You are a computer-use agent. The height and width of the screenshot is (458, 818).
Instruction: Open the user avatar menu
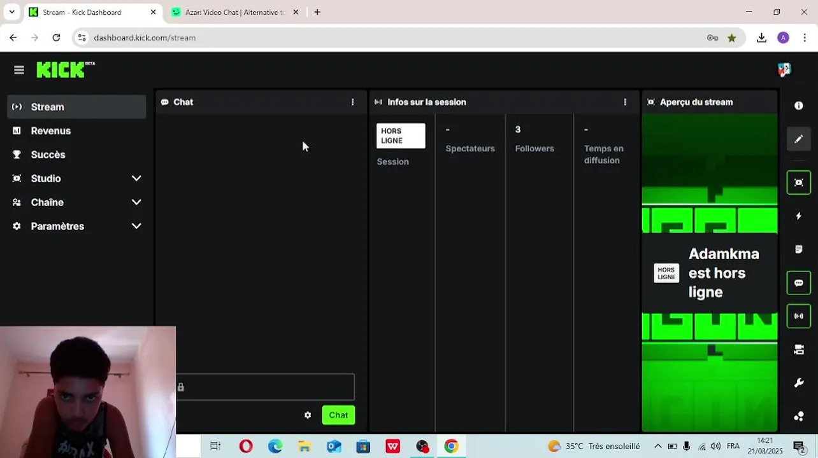(784, 70)
